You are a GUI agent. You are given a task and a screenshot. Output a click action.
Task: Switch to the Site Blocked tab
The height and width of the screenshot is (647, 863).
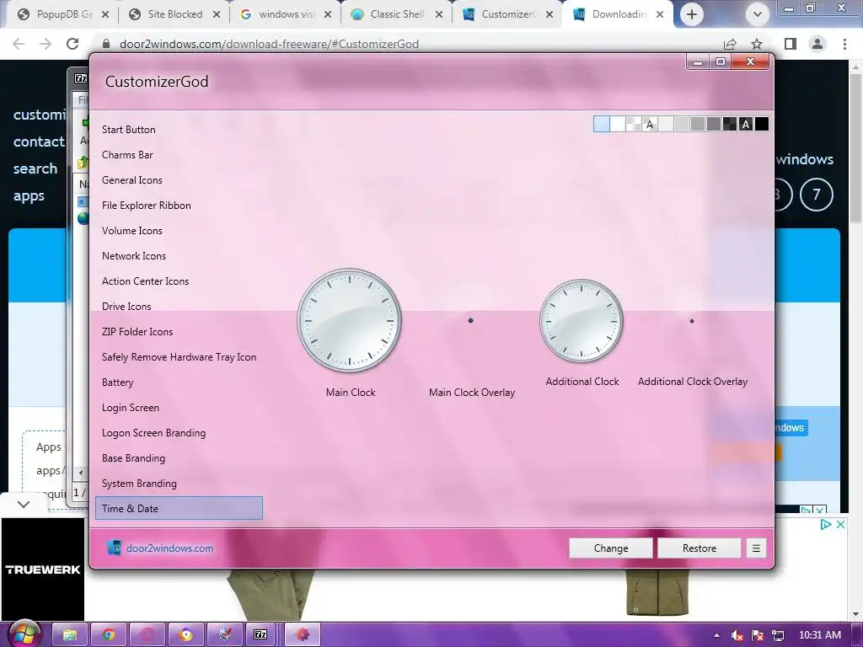tap(174, 14)
